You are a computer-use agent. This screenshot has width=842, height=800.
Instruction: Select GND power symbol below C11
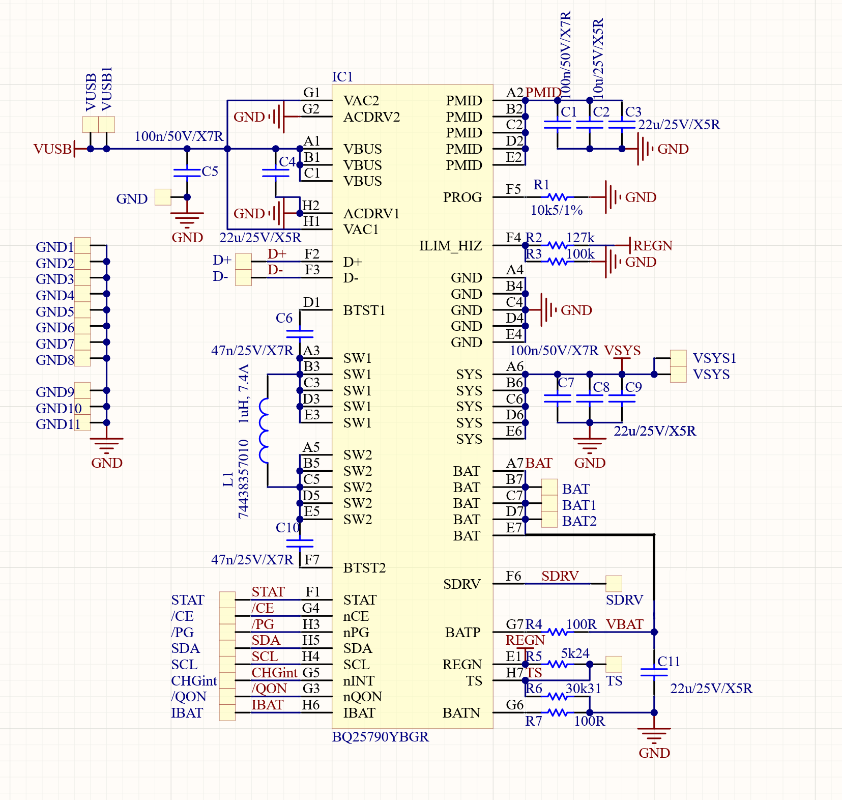654,736
